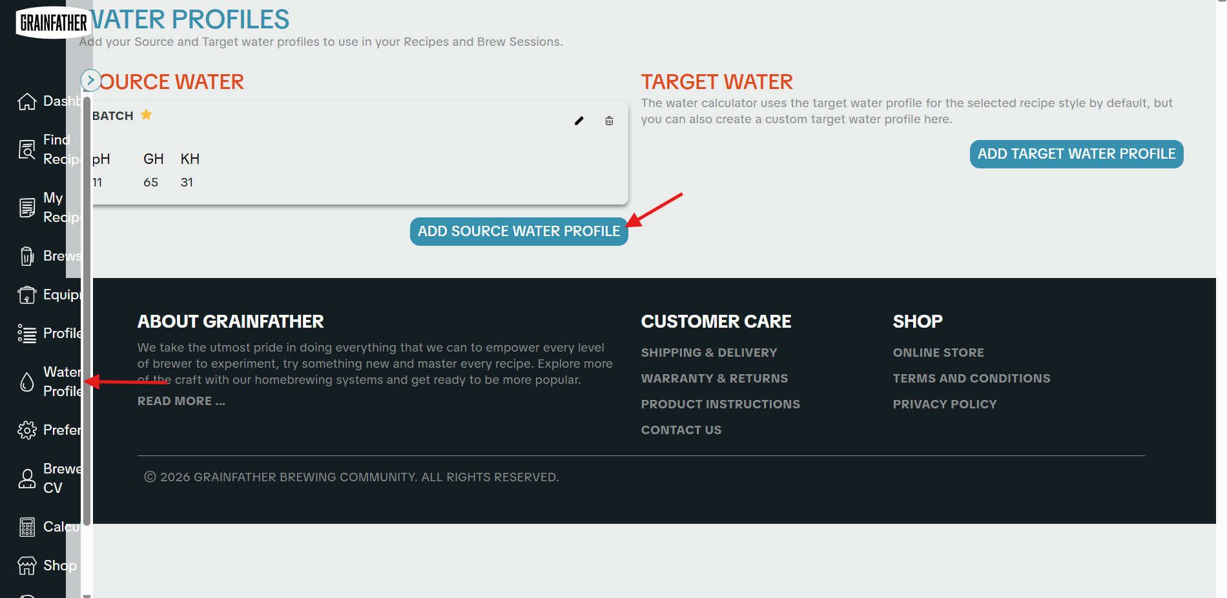The image size is (1227, 598).
Task: Click the BATCH profile name
Action: [112, 116]
